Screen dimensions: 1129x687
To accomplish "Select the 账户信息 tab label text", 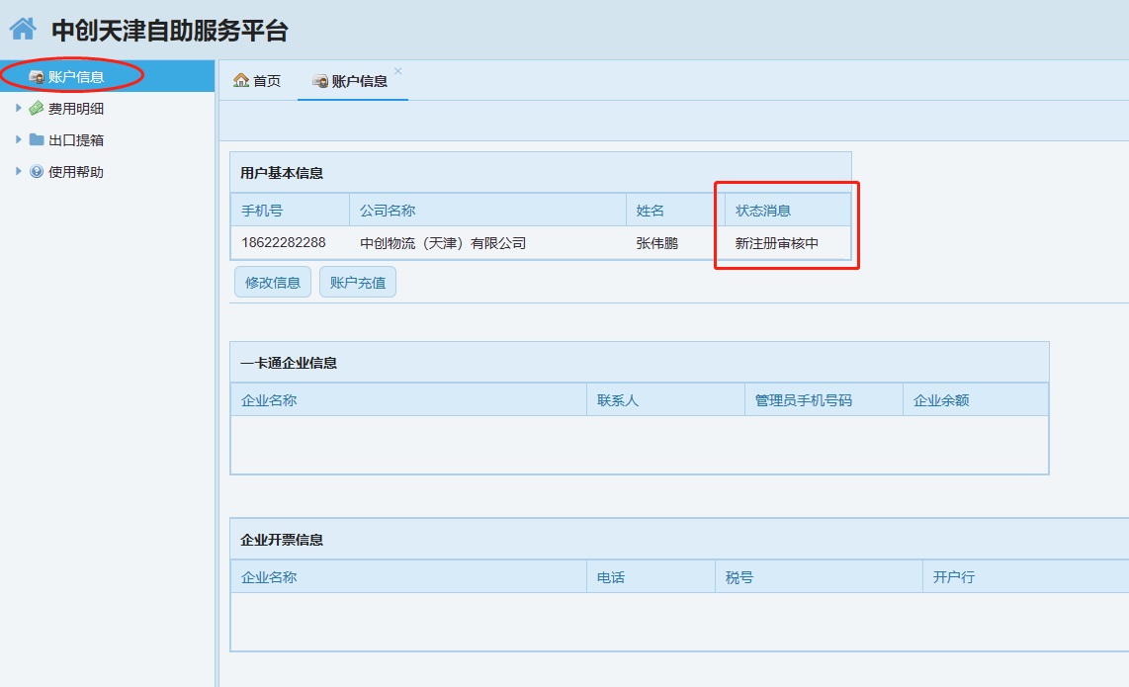I will coord(360,81).
